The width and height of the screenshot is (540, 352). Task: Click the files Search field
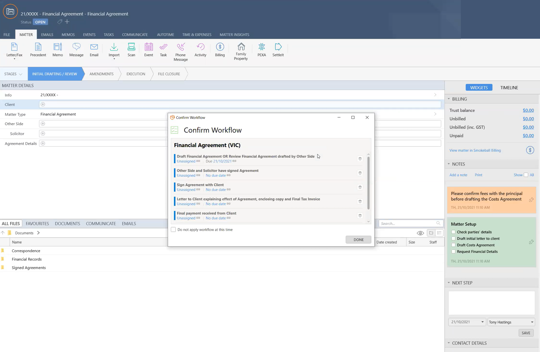click(407, 224)
